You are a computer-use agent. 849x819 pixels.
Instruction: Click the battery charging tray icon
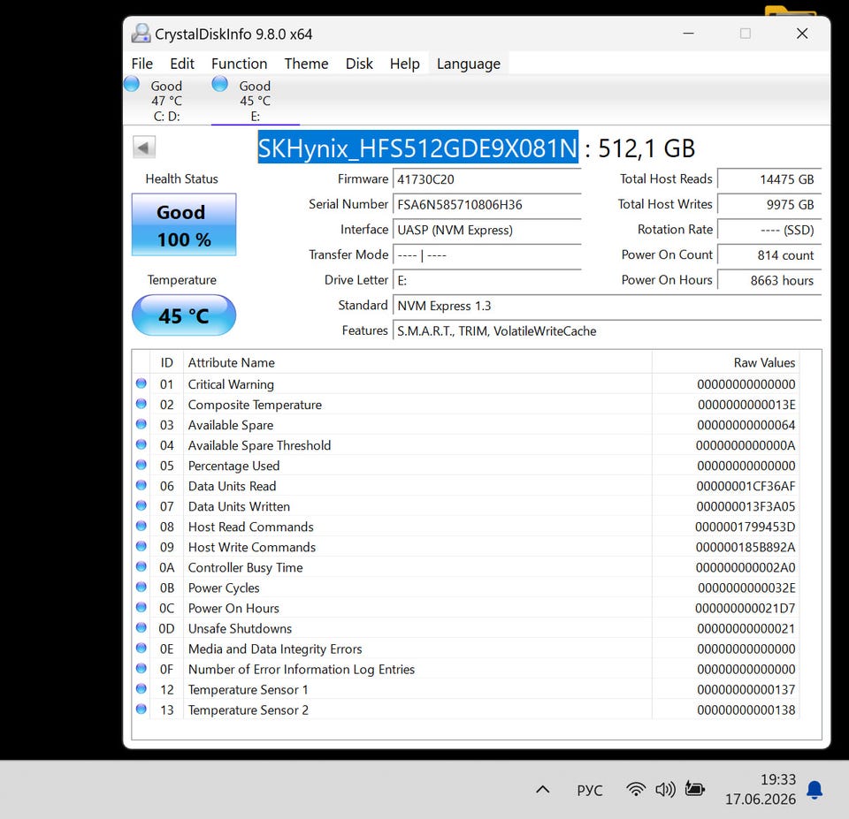tap(695, 789)
